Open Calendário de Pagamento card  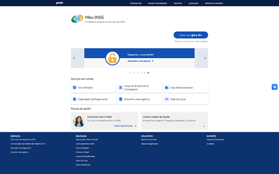click(x=93, y=99)
